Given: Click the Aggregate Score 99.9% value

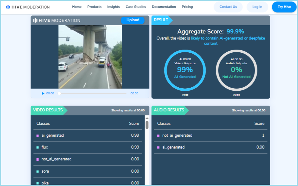Looking at the screenshot, I should (235, 31).
